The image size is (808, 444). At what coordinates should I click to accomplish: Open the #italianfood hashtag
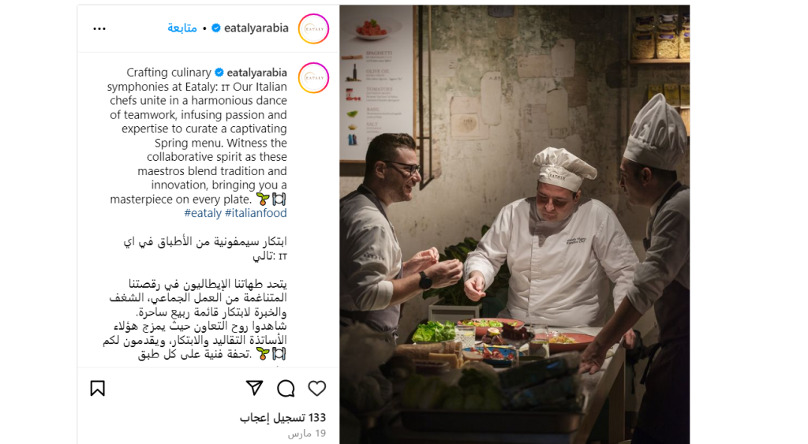click(256, 213)
